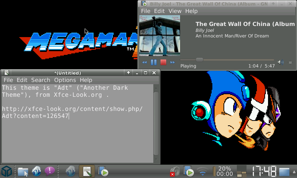Screen dimensions: 297x178
Task: Click the Wi-Fi network tray icon
Action: click(x=202, y=171)
